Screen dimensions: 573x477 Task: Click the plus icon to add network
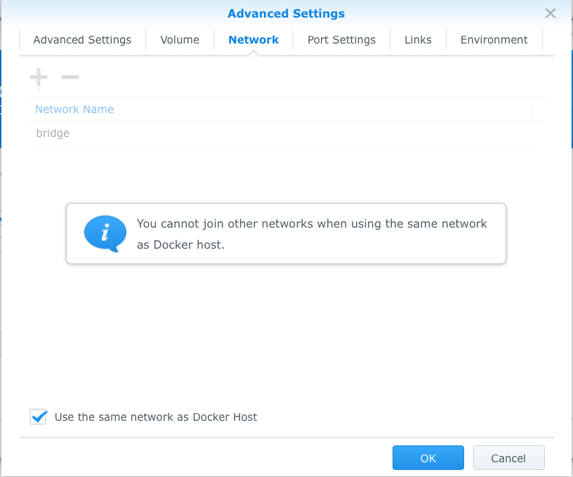(39, 77)
